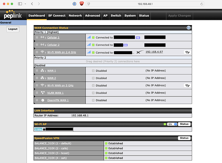222x163 pixels.
Task: Go to the AP tab
Action: pyautogui.click(x=105, y=16)
